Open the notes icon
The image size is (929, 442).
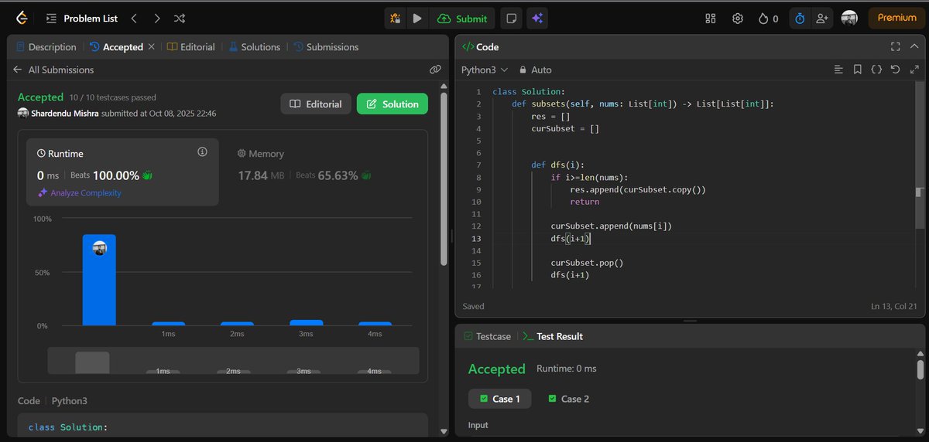(511, 19)
